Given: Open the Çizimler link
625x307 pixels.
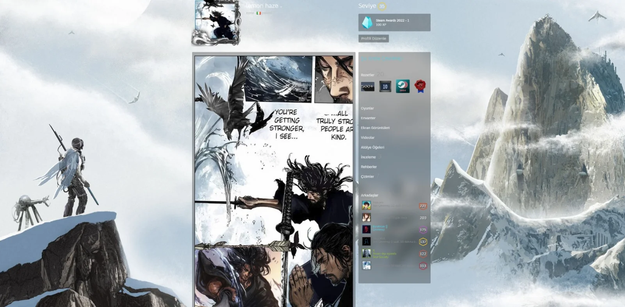Looking at the screenshot, I should click(x=367, y=176).
